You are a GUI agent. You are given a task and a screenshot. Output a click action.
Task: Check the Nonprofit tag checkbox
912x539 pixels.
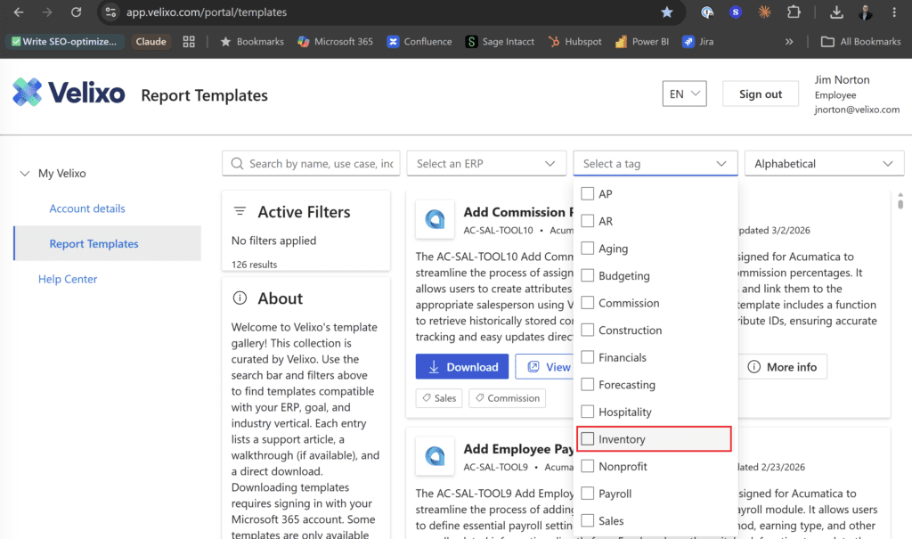coord(588,466)
